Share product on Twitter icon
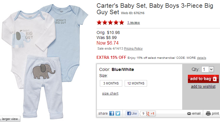 (118, 113)
